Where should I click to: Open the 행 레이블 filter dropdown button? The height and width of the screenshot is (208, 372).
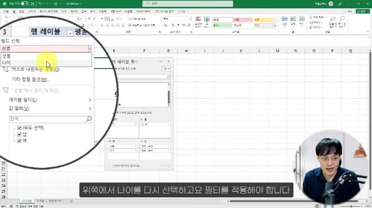(x=70, y=34)
